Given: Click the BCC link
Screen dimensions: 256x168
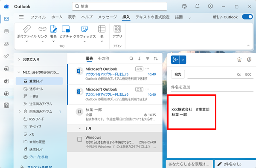Looking at the screenshot, I should (248, 74).
